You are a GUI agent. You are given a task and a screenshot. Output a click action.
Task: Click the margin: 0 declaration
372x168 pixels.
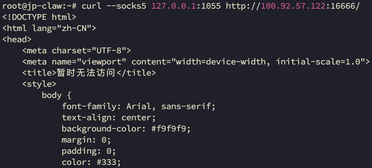click(x=86, y=140)
